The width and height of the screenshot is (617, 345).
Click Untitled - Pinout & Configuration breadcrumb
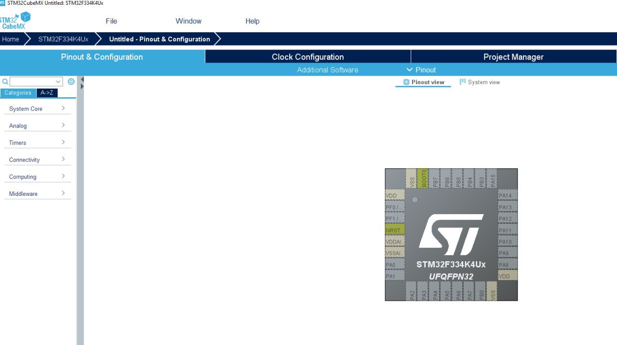(x=160, y=39)
